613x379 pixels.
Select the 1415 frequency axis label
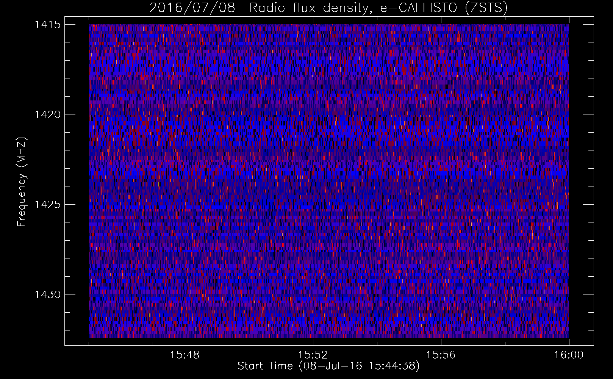tap(47, 25)
